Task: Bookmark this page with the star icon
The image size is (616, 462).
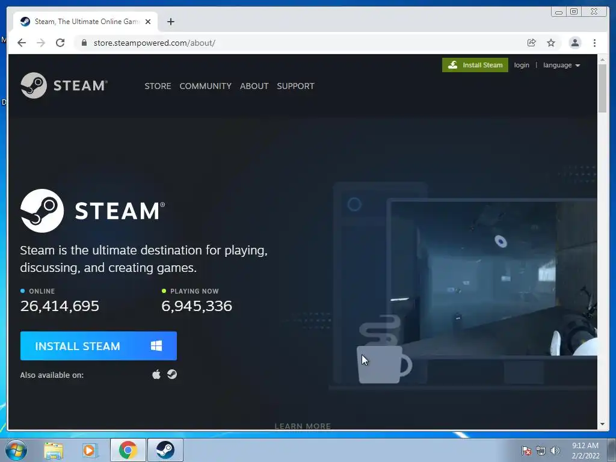Action: pyautogui.click(x=551, y=43)
